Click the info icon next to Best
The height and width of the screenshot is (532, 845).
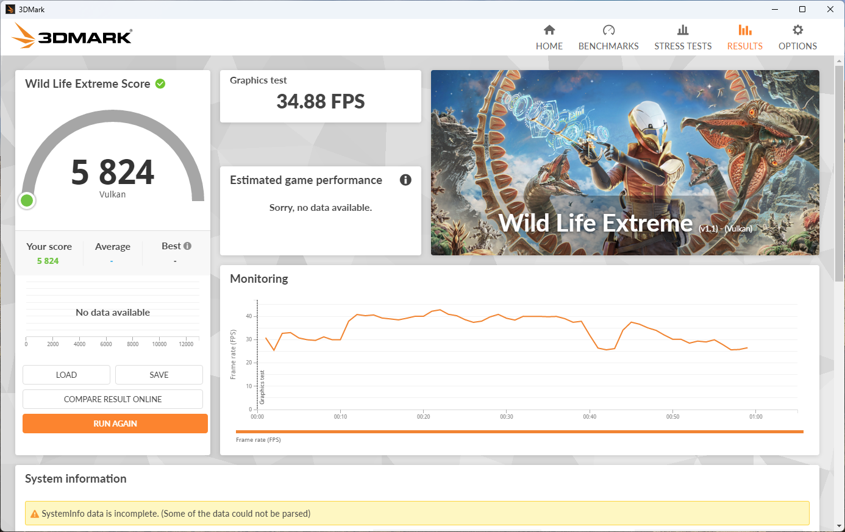click(x=188, y=246)
